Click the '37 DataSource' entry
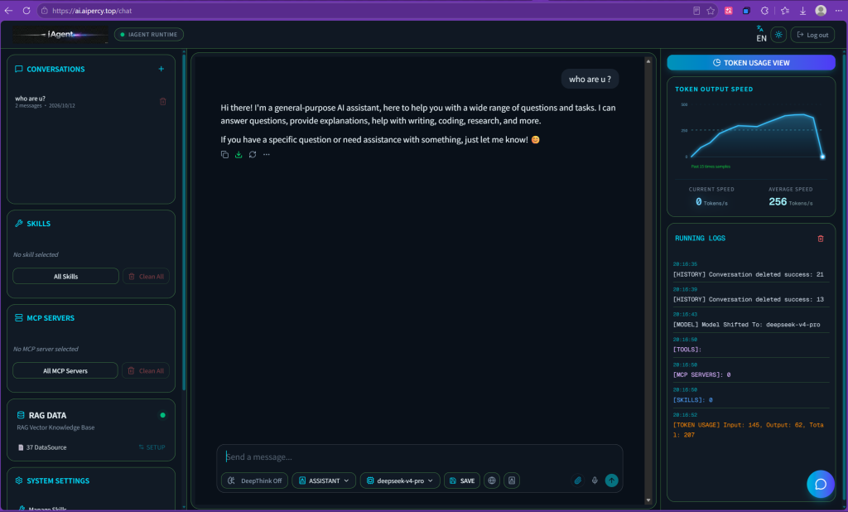Viewport: 848px width, 512px height. coord(42,447)
